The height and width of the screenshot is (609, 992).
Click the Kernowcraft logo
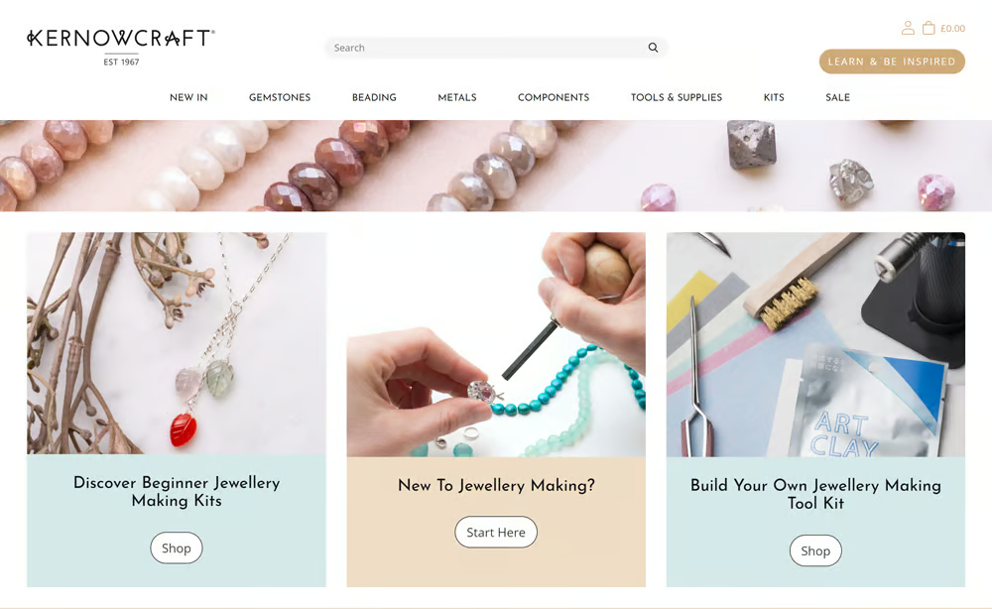coord(121,46)
